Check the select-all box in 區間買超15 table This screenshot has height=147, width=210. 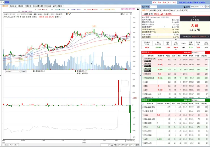pyautogui.click(x=143, y=56)
